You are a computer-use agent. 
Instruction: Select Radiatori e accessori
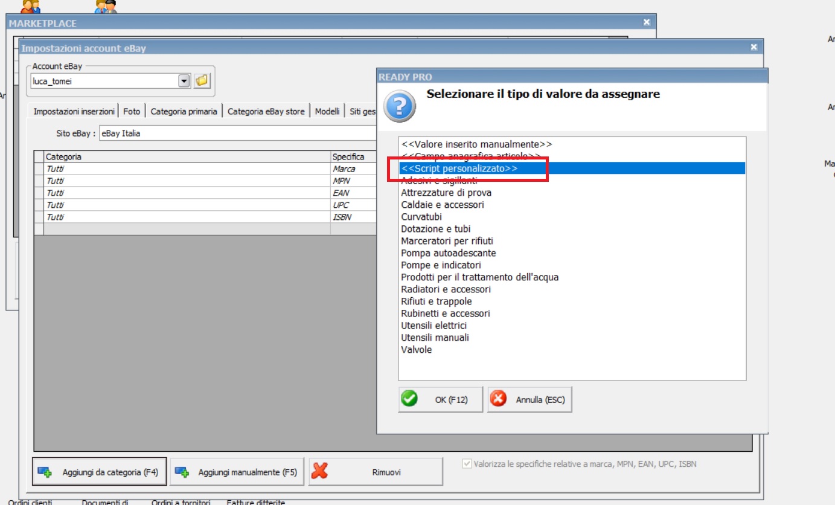[572, 289]
